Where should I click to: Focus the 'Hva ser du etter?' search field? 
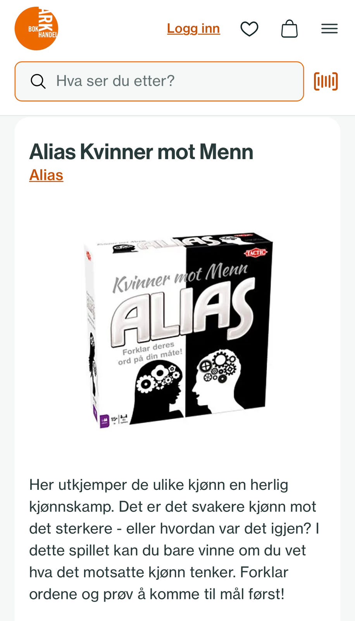point(159,81)
